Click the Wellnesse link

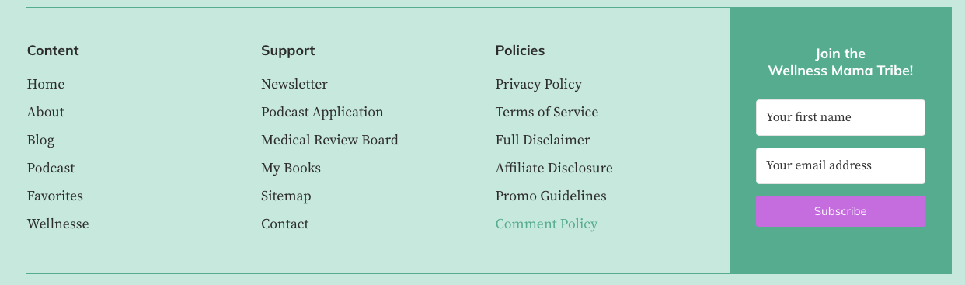[x=58, y=224]
